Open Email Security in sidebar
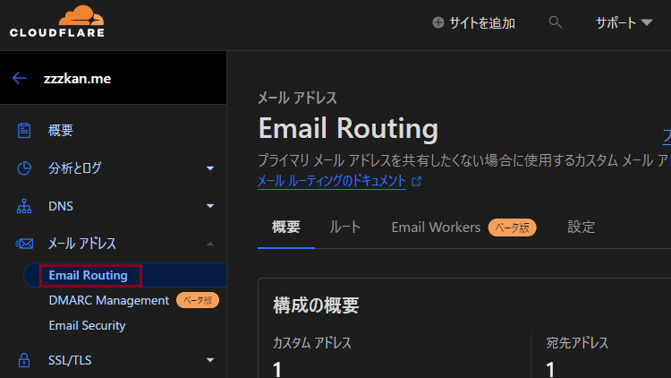 click(x=88, y=326)
